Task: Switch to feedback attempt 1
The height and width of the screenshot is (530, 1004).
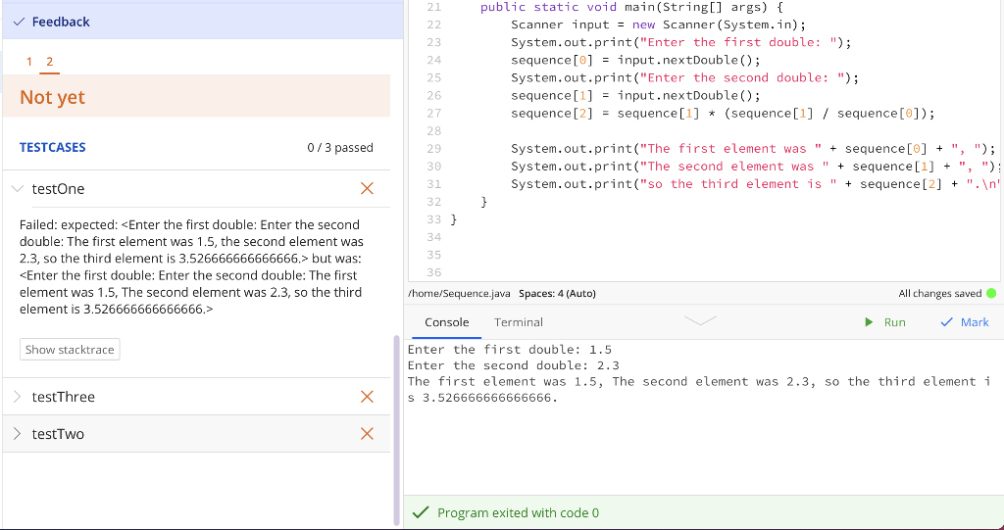Action: pos(28,62)
